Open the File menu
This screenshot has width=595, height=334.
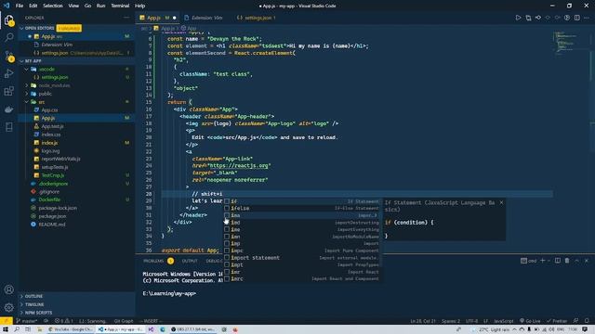[20, 6]
